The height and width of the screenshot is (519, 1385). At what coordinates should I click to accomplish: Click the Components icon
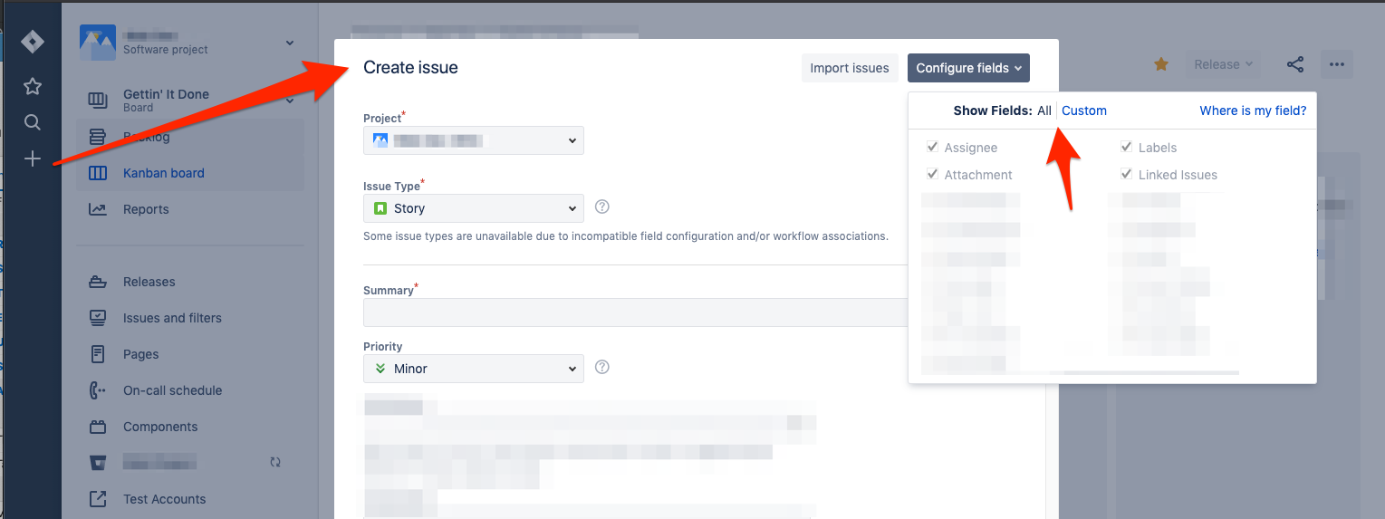(x=98, y=427)
